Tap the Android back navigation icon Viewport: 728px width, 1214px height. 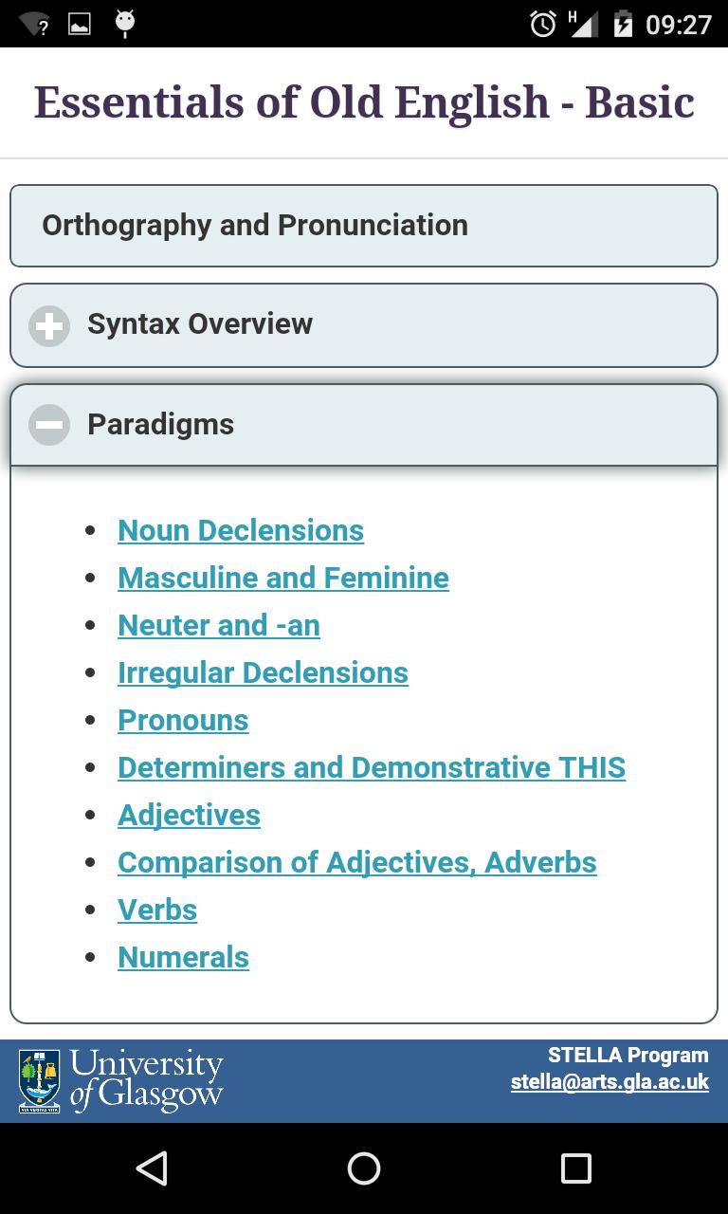[152, 1168]
